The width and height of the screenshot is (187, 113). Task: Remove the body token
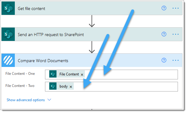click(x=71, y=87)
